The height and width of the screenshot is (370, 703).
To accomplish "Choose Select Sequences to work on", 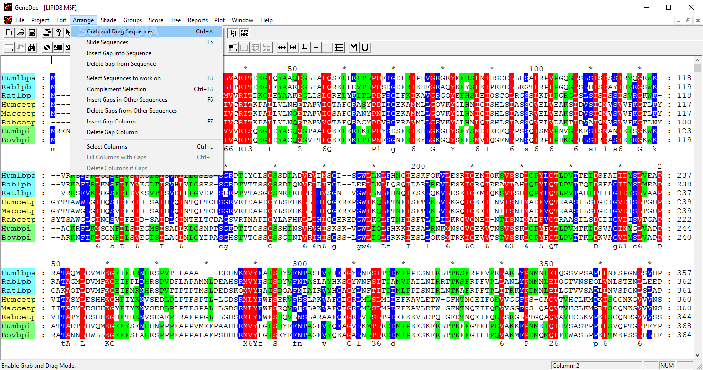I will 147,78.
